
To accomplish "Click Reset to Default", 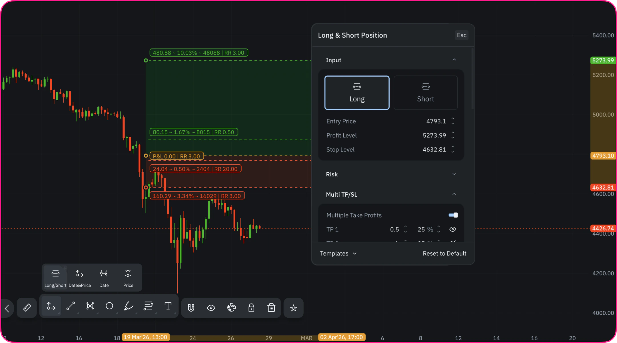I will pyautogui.click(x=444, y=254).
